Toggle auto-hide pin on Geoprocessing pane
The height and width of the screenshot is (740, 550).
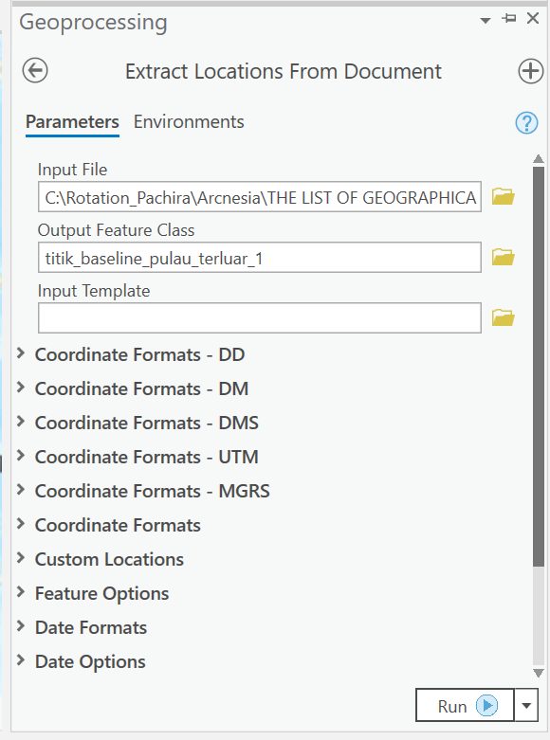coord(509,18)
